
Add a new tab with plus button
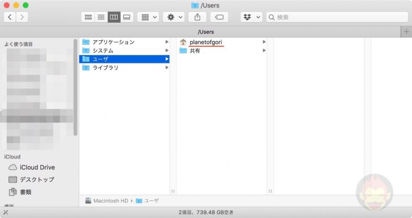click(x=406, y=32)
